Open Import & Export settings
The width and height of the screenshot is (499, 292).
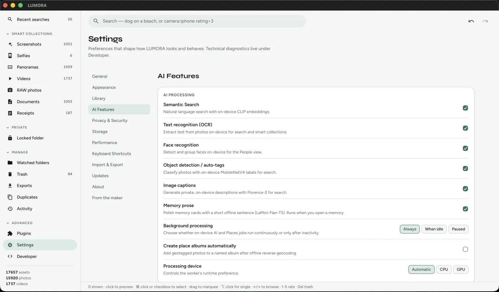point(119,165)
